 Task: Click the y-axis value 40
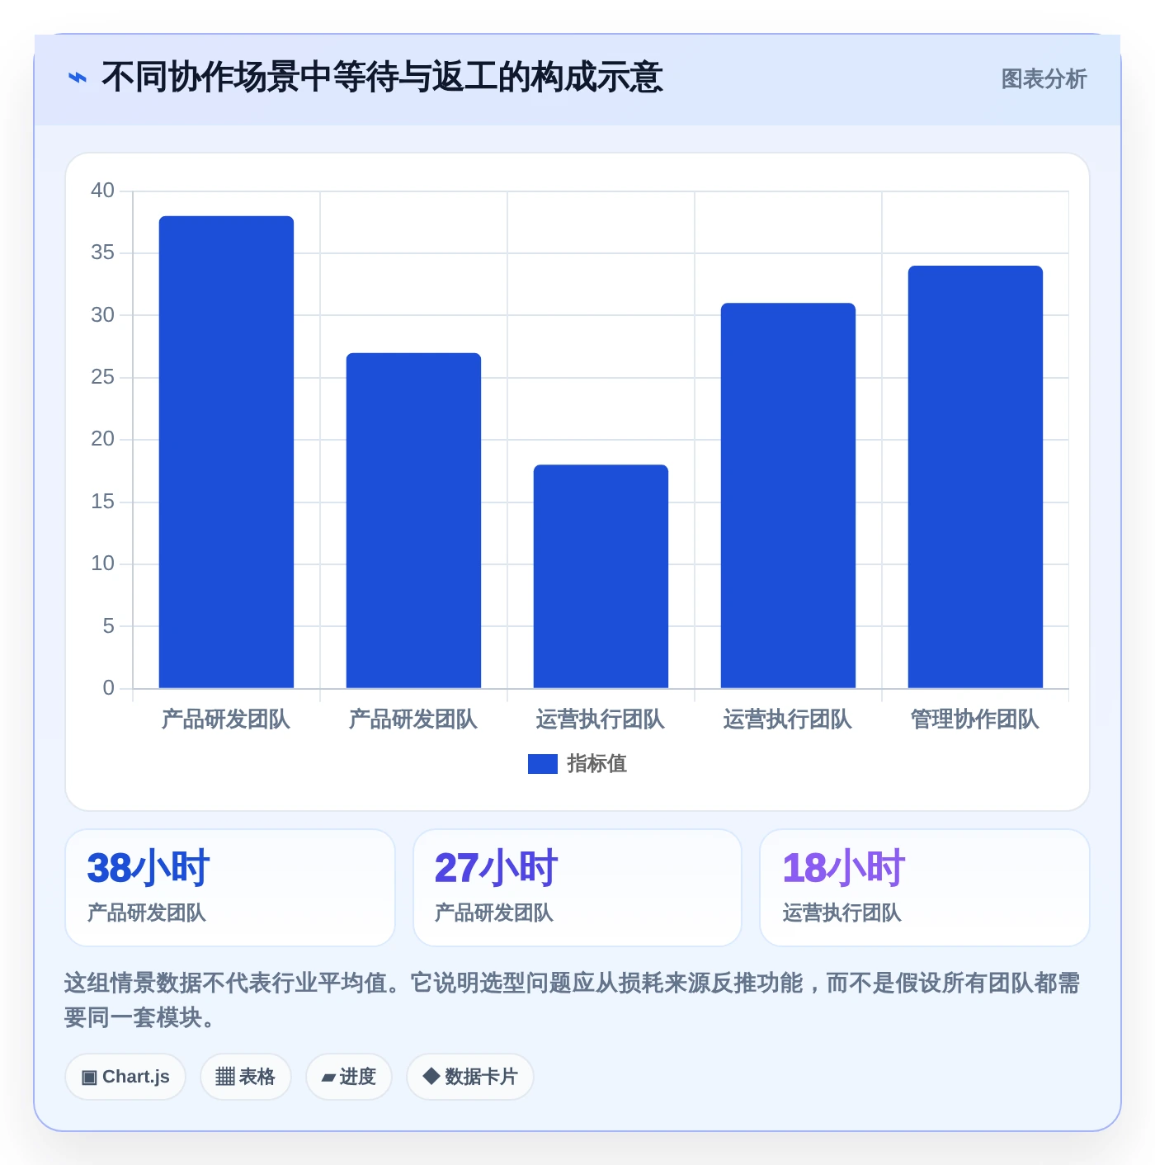[102, 191]
